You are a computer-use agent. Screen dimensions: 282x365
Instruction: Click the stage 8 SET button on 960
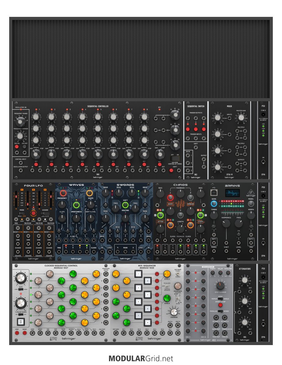144,164
